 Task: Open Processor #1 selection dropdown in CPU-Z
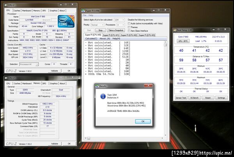tap(29, 64)
